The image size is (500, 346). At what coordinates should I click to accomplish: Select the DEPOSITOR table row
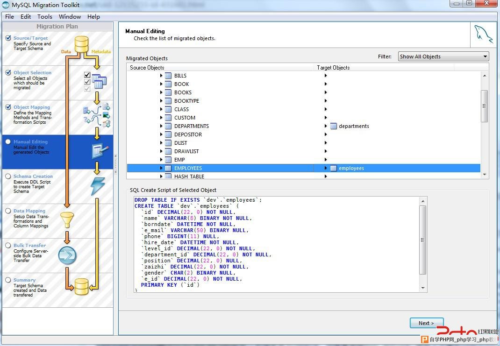point(304,134)
